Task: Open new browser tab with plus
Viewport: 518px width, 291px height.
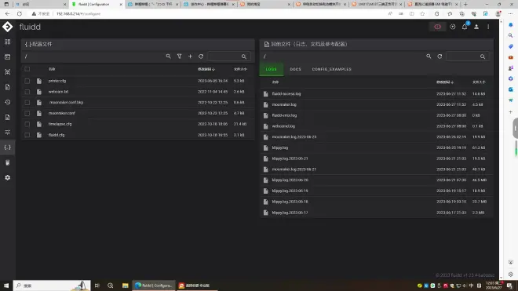Action: (465, 4)
